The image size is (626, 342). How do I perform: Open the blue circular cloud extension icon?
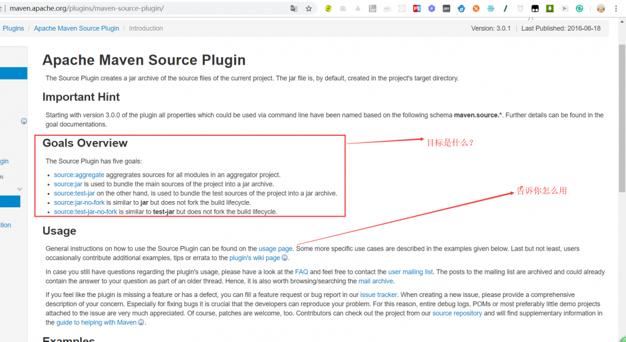(x=461, y=8)
